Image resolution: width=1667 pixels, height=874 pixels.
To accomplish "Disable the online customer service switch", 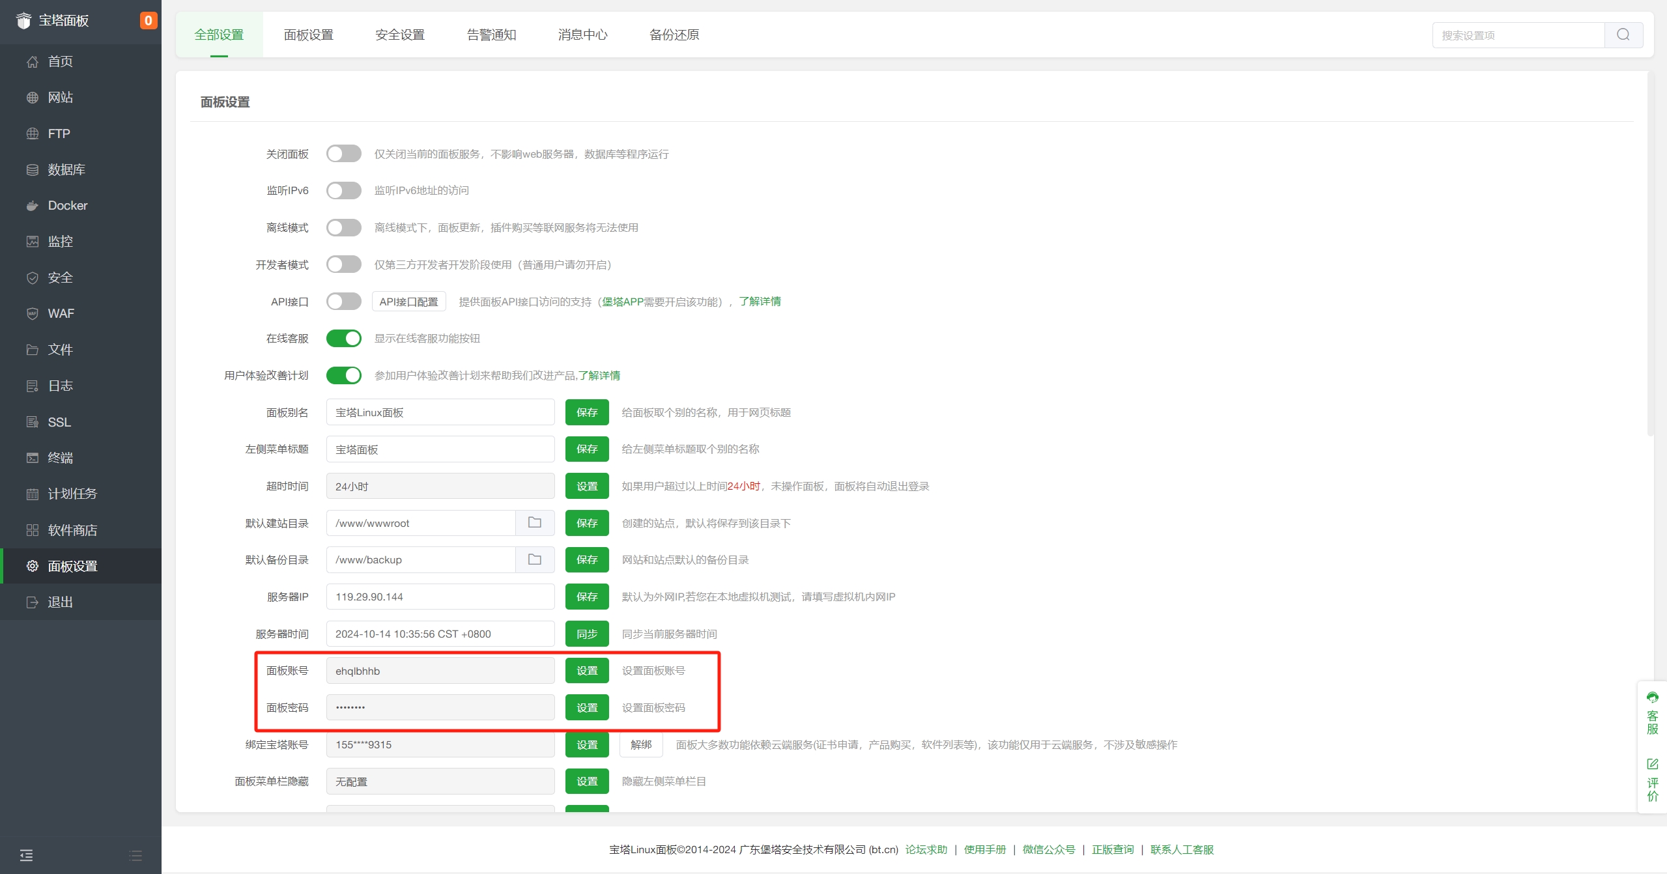I will (343, 339).
